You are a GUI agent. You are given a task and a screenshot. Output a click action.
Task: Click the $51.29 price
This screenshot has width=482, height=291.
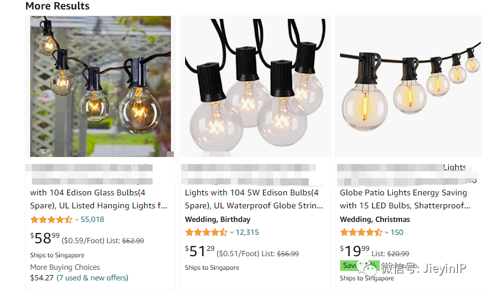[x=200, y=251]
